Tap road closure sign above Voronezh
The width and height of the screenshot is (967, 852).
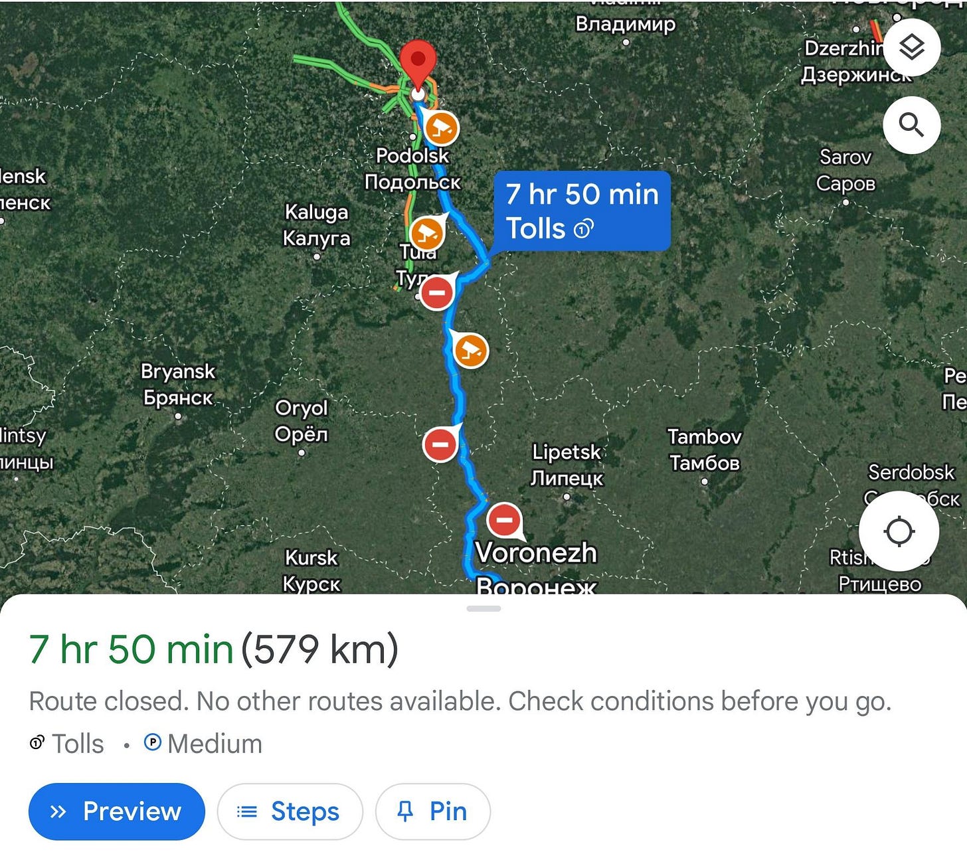[x=504, y=520]
